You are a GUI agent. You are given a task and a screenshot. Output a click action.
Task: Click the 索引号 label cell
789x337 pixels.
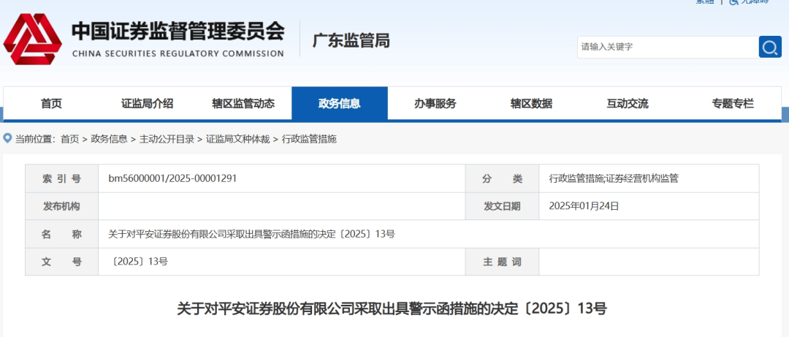61,178
